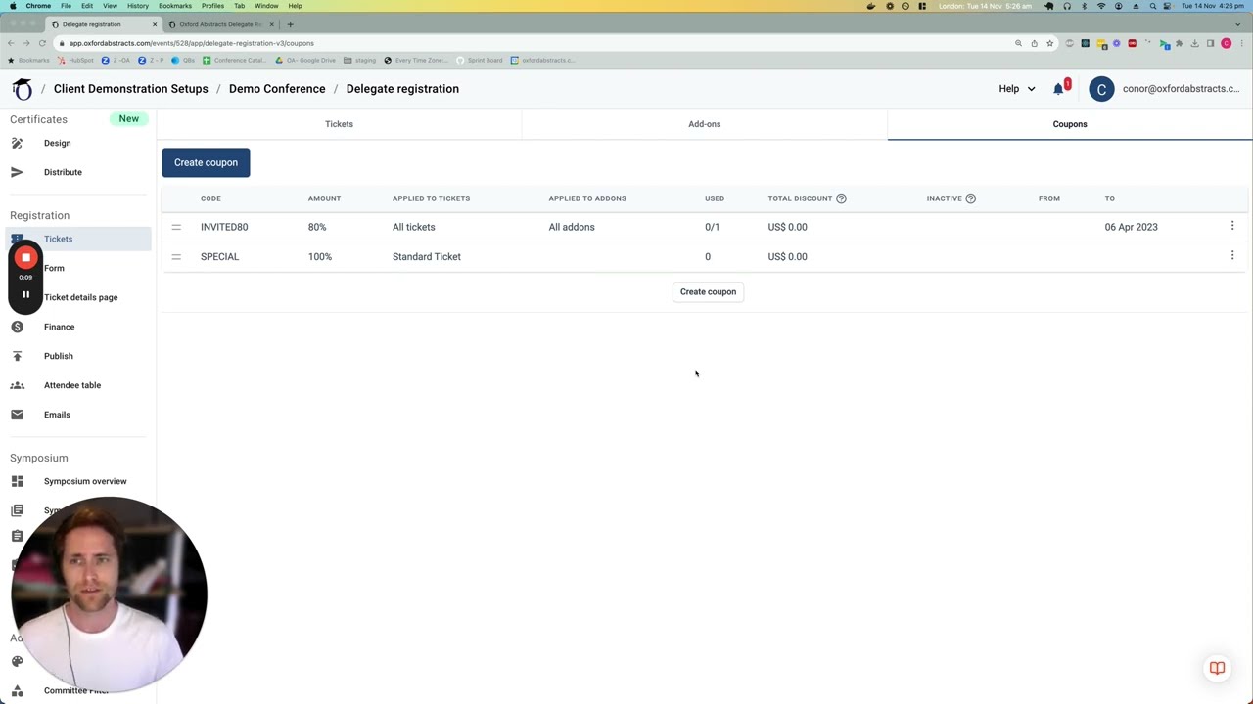Viewport: 1253px width, 704px height.
Task: Click Standard Ticket cell in SPECIAL row
Action: pos(426,256)
